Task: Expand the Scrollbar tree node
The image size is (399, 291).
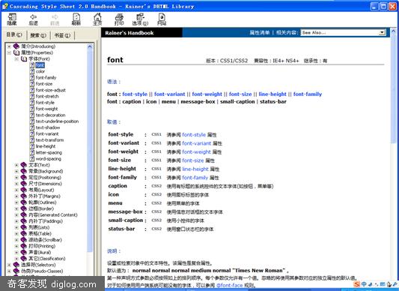Action: coord(16,240)
